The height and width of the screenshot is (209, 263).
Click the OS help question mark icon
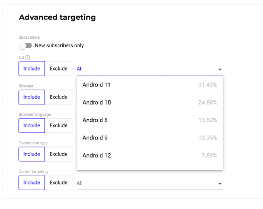point(27,58)
